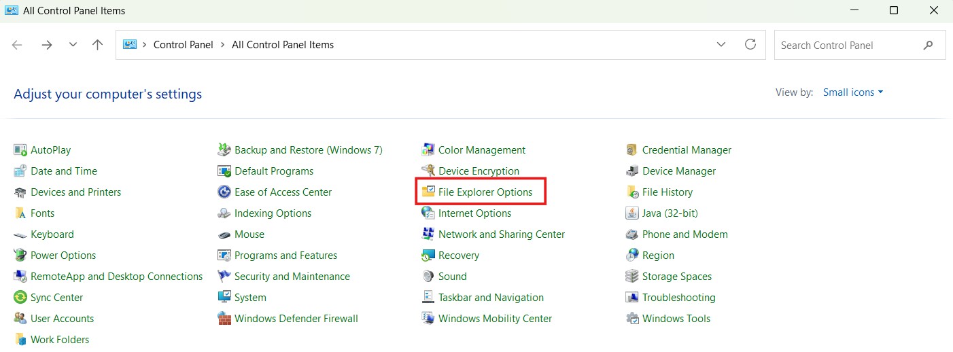Image resolution: width=953 pixels, height=352 pixels.
Task: Click the Sync Center green icon
Action: [20, 298]
